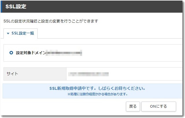The image size is (185, 118).
Task: Click the gray サイト row header background
Action: click(x=43, y=74)
